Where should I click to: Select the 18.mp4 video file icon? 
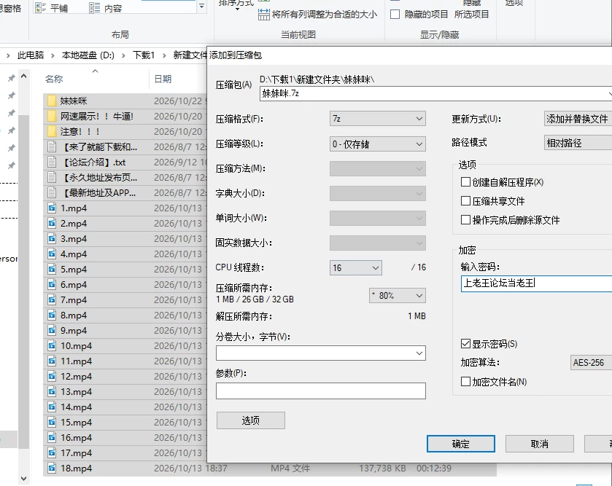(x=52, y=468)
